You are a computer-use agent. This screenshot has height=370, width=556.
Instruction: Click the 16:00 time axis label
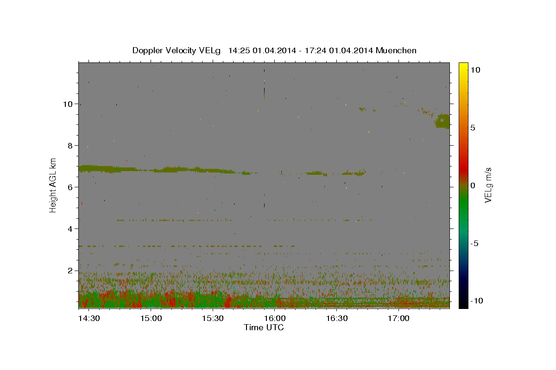click(274, 318)
